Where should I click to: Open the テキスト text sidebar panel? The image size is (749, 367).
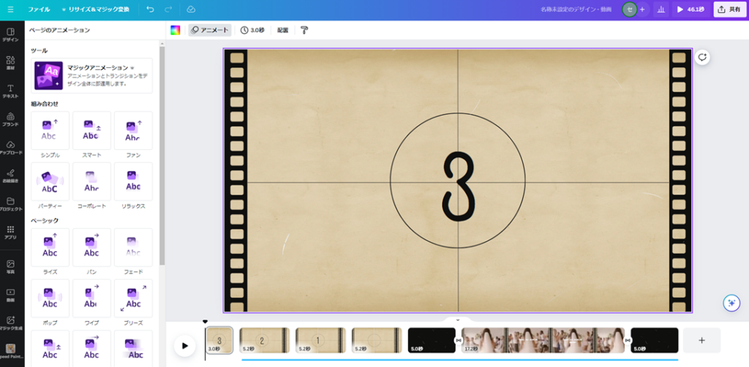pyautogui.click(x=10, y=91)
